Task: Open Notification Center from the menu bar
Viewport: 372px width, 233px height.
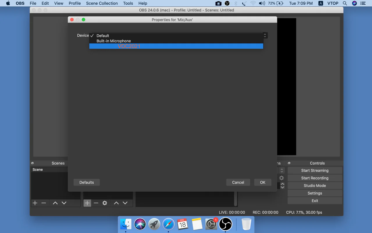Action: click(363, 3)
